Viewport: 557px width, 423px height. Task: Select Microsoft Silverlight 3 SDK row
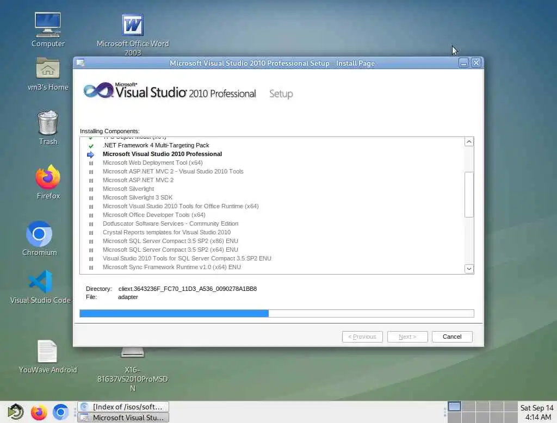point(138,197)
